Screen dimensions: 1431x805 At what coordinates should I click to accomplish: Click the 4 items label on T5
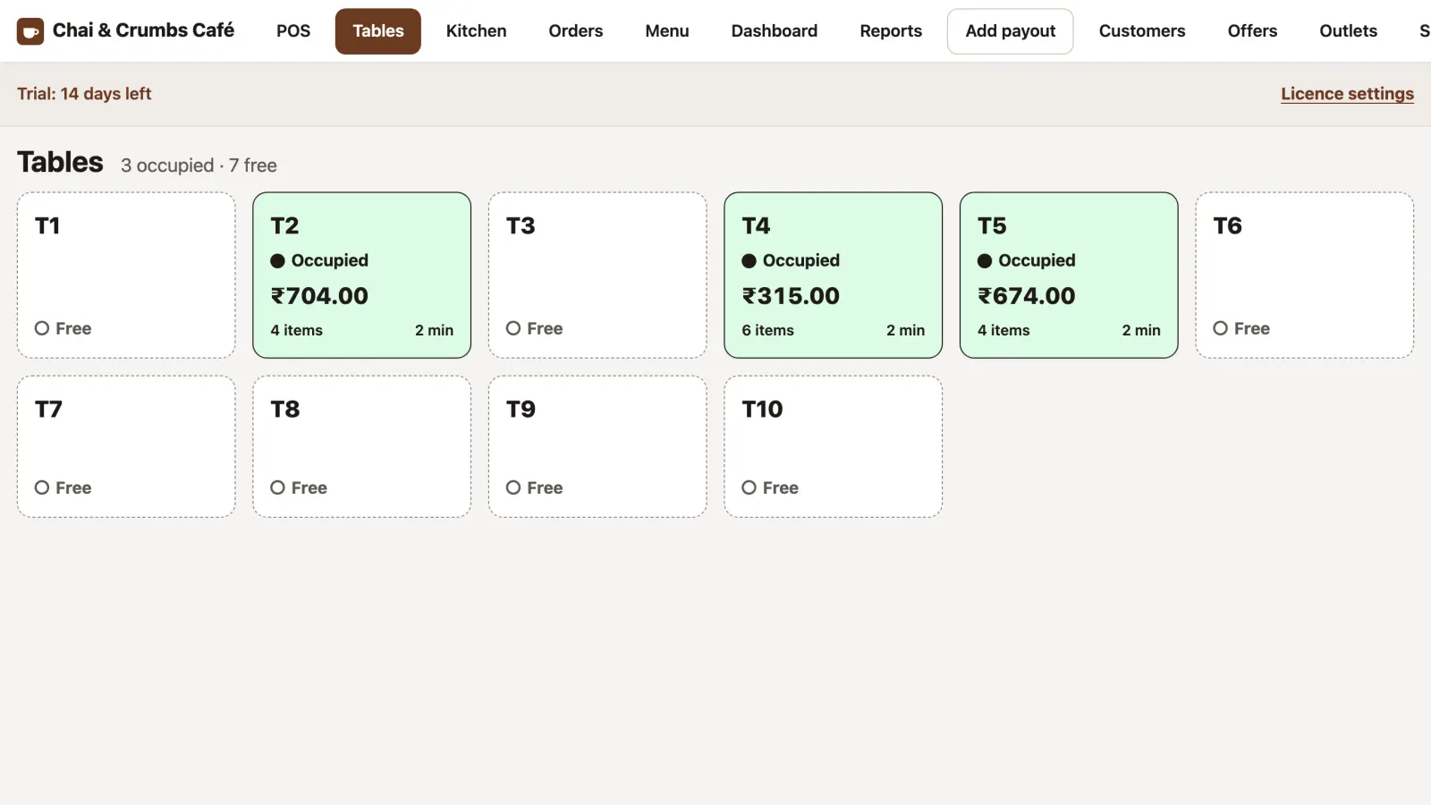(x=1003, y=330)
